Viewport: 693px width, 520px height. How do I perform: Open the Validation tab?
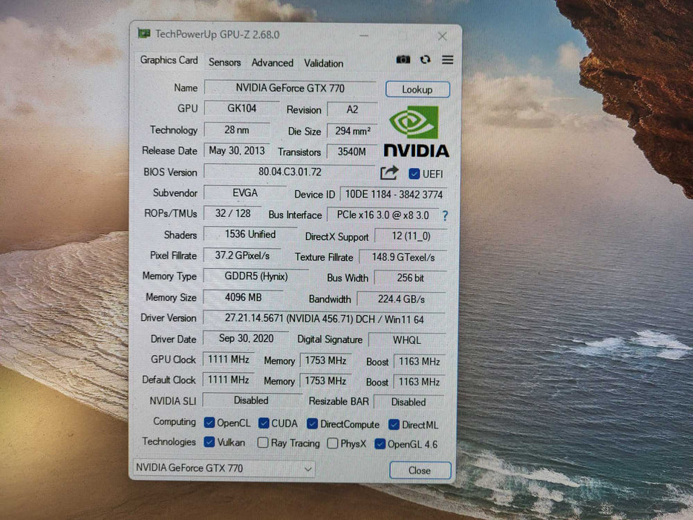pos(323,63)
